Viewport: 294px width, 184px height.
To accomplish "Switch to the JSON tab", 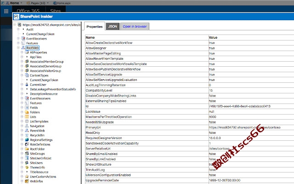I will [x=113, y=27].
